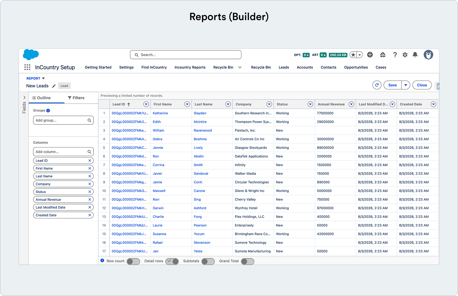Screen dimensions: 458x296
Task: Open Katherine lead link
Action: pyautogui.click(x=160, y=113)
